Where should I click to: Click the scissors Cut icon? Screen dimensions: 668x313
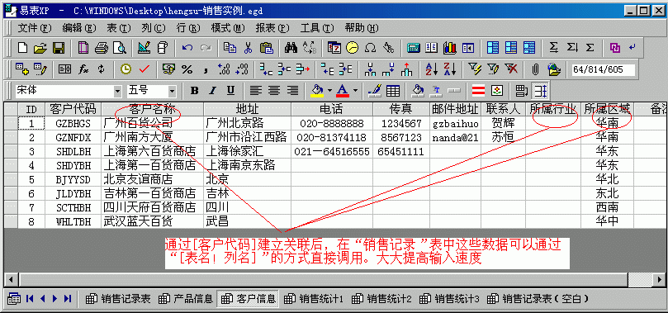(248, 48)
